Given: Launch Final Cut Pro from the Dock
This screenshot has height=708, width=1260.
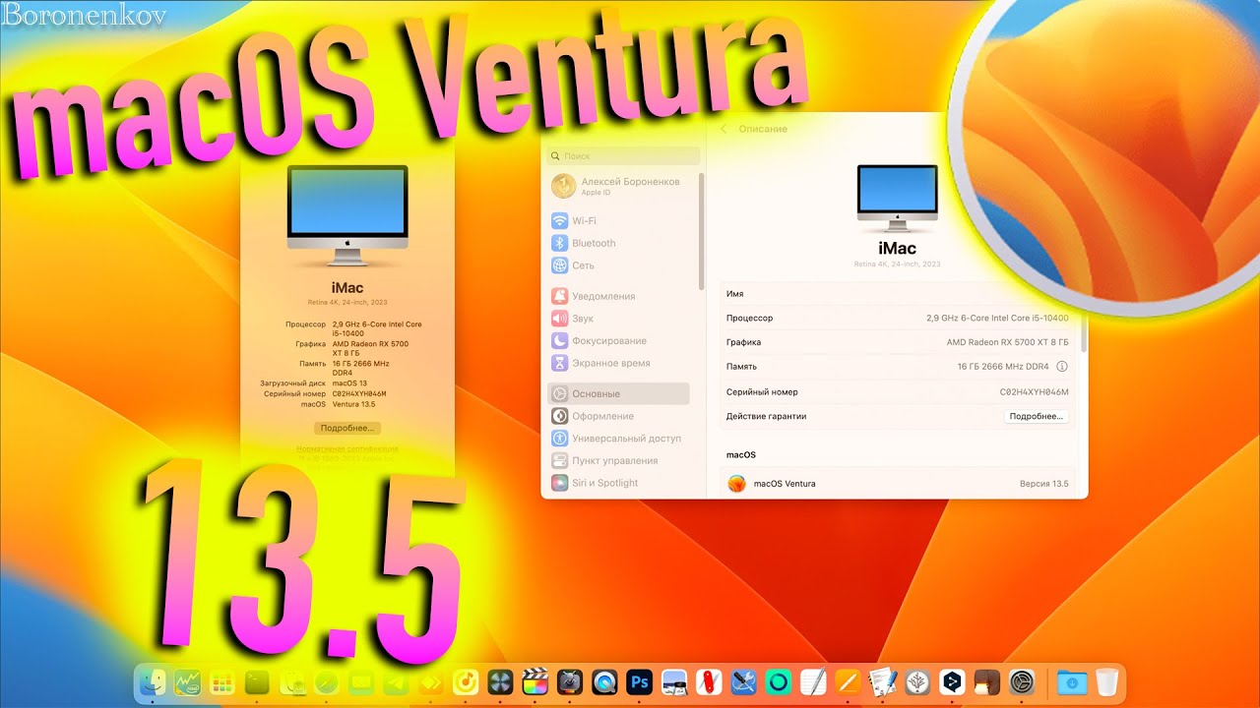Looking at the screenshot, I should pos(535,680).
